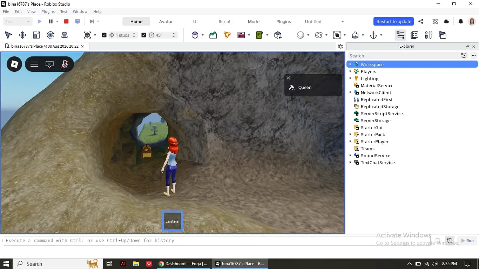479x269 pixels.
Task: Open the Terrain editor
Action: tap(213, 35)
